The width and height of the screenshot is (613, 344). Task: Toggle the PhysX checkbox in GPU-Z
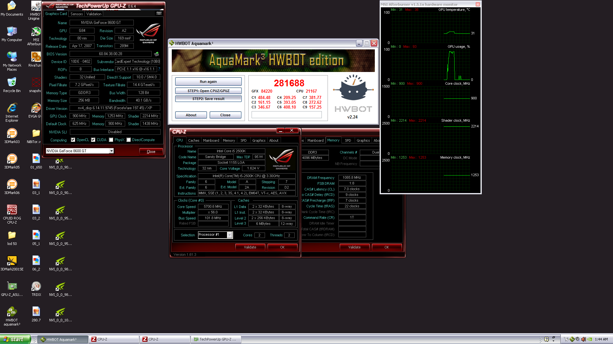pos(111,140)
